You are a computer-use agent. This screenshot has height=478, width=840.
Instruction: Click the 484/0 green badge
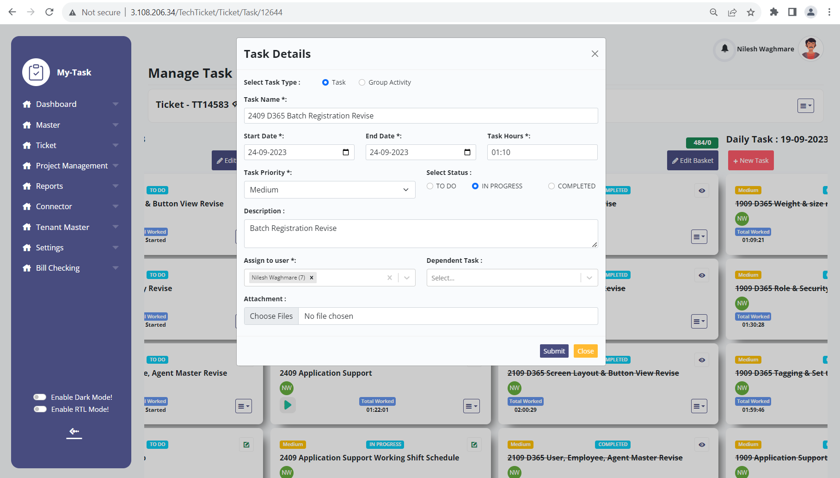[702, 143]
